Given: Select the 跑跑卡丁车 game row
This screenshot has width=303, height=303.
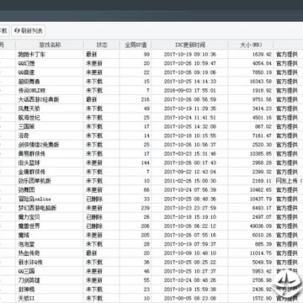Looking at the screenshot, I should point(151,55).
